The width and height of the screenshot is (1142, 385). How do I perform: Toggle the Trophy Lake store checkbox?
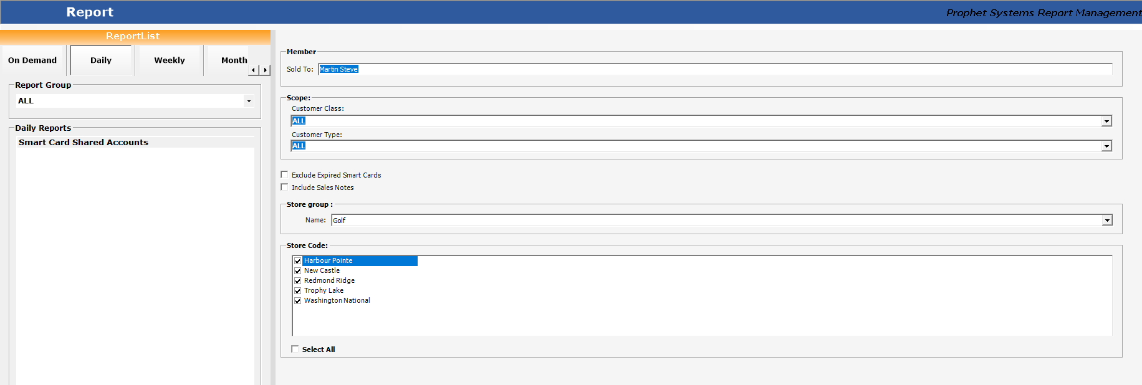[x=298, y=291]
